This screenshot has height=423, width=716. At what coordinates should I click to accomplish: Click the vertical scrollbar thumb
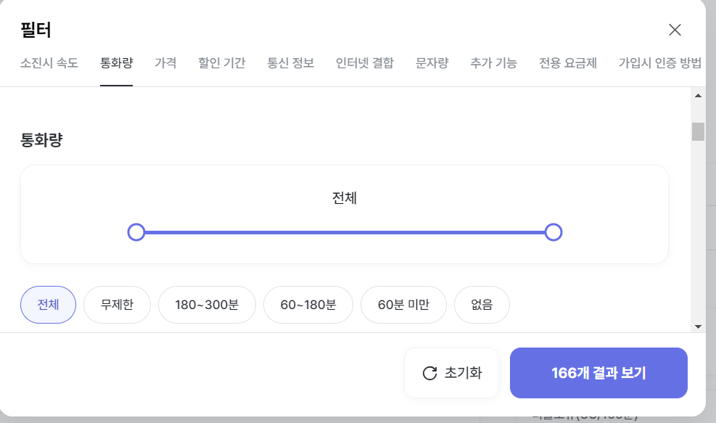point(698,132)
